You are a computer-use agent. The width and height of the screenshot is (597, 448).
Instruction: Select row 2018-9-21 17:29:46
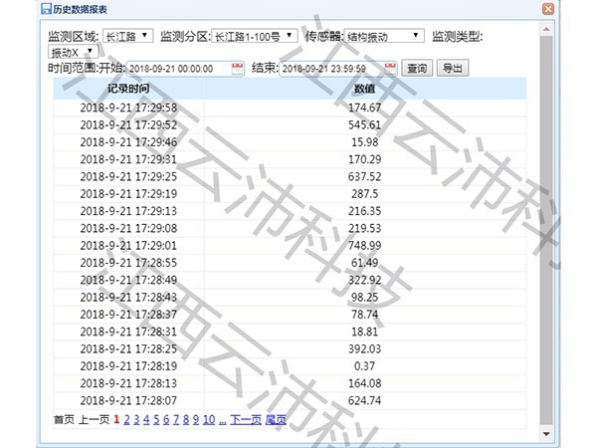click(290, 142)
